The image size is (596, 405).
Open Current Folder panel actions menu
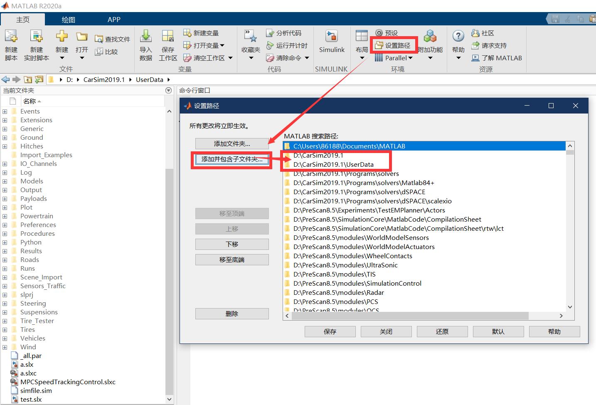coord(168,90)
